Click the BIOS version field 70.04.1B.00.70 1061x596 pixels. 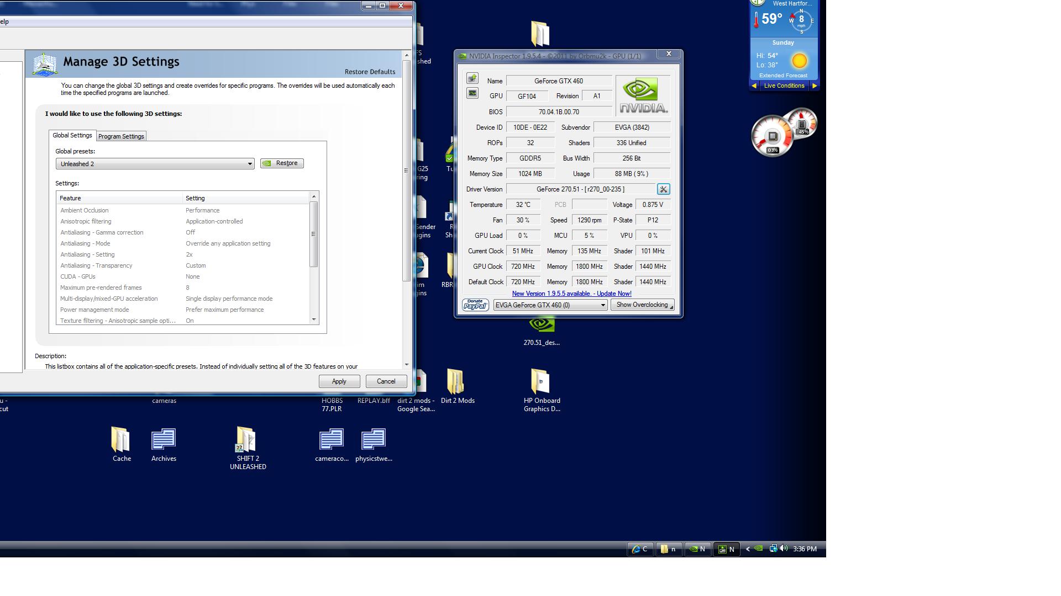coord(559,112)
